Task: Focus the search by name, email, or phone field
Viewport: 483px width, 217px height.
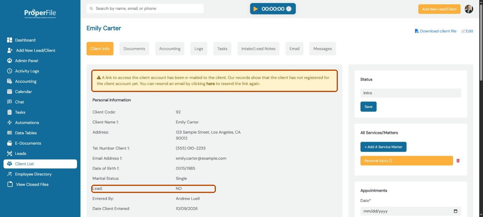Action: point(145,9)
